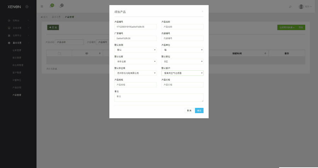Click the user avatar in the top right
The height and width of the screenshot is (168, 318).
pos(301,6)
